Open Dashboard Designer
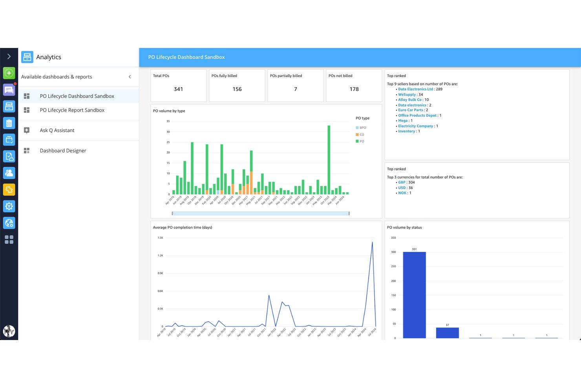 (x=79, y=151)
